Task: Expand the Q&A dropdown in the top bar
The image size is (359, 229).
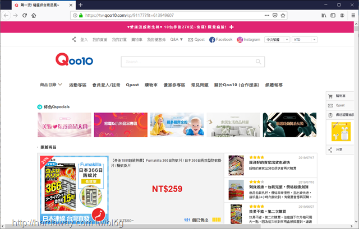Action: pyautogui.click(x=176, y=40)
